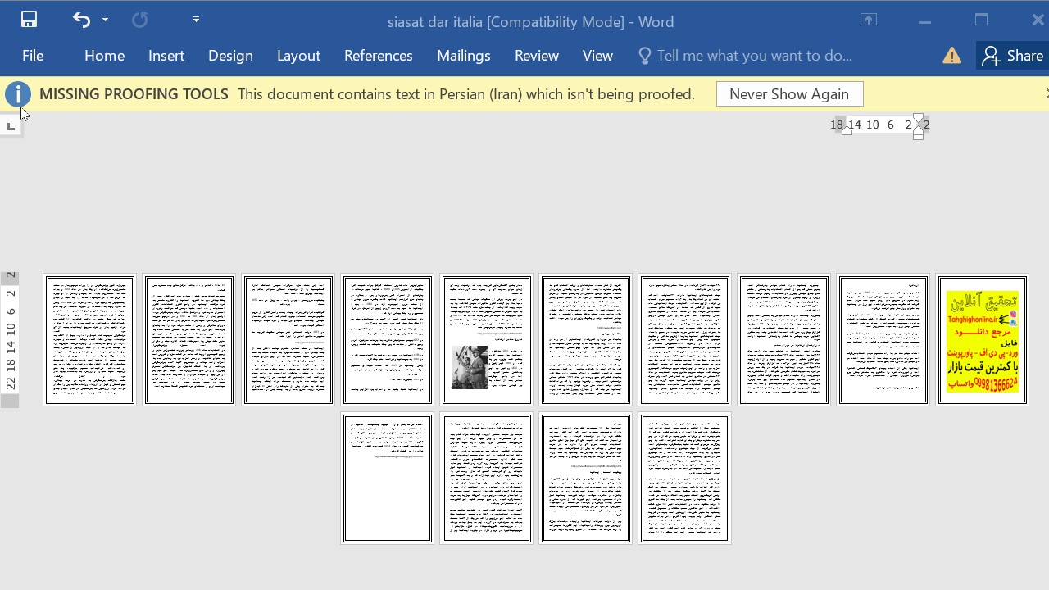Click the lightbulb Tell me icon

coord(645,56)
